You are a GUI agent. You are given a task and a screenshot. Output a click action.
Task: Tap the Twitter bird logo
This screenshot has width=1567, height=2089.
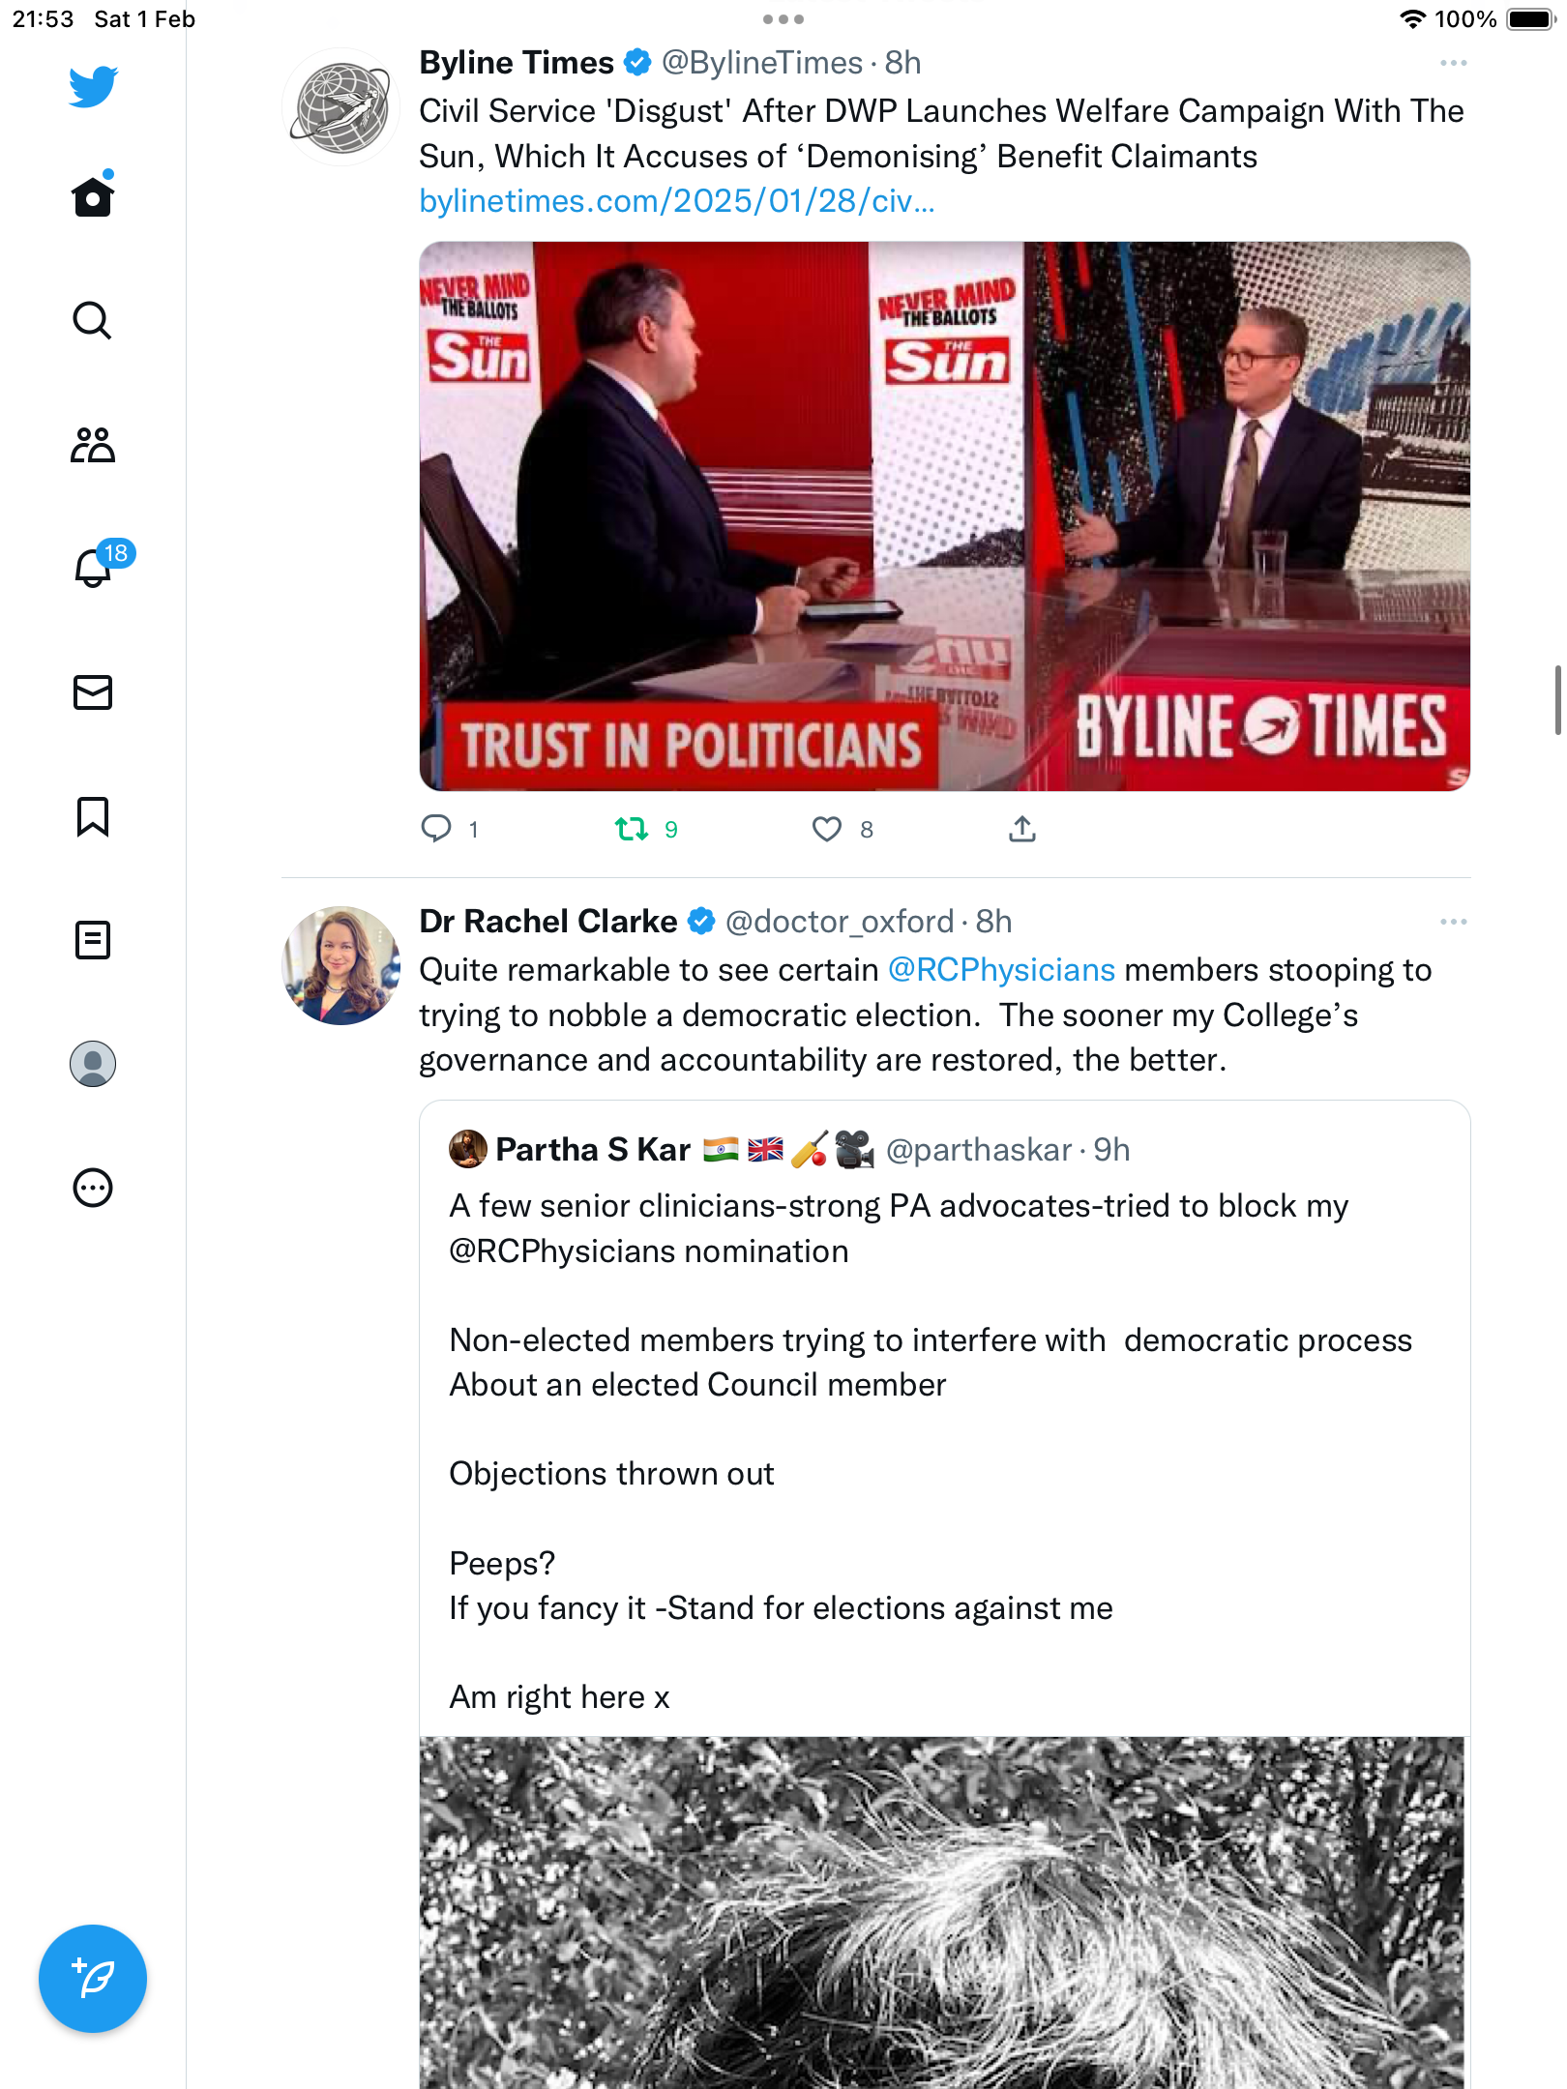(x=93, y=86)
